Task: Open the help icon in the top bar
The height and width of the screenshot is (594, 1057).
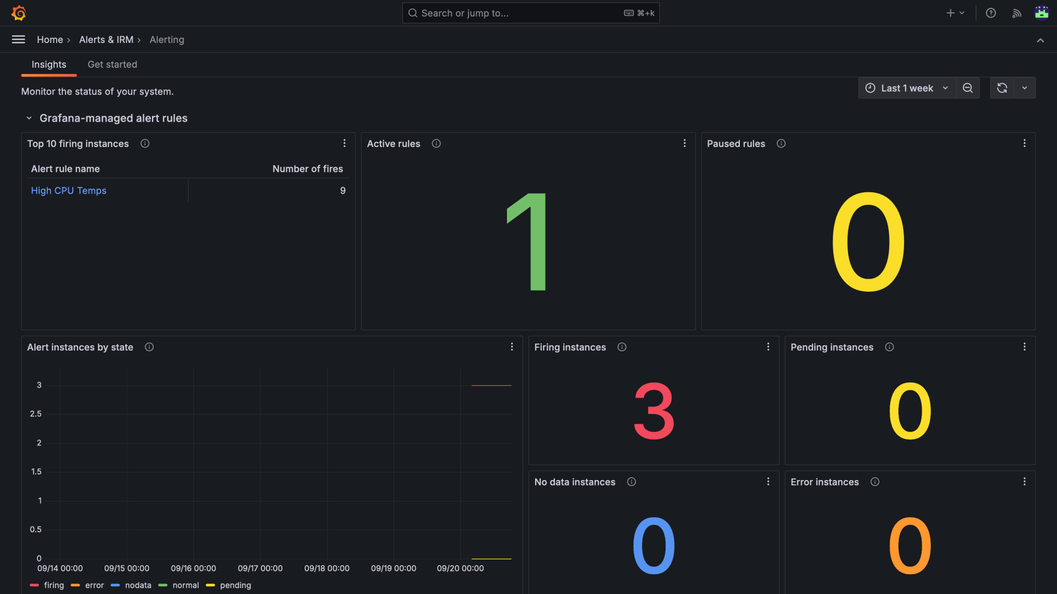Action: [x=990, y=13]
